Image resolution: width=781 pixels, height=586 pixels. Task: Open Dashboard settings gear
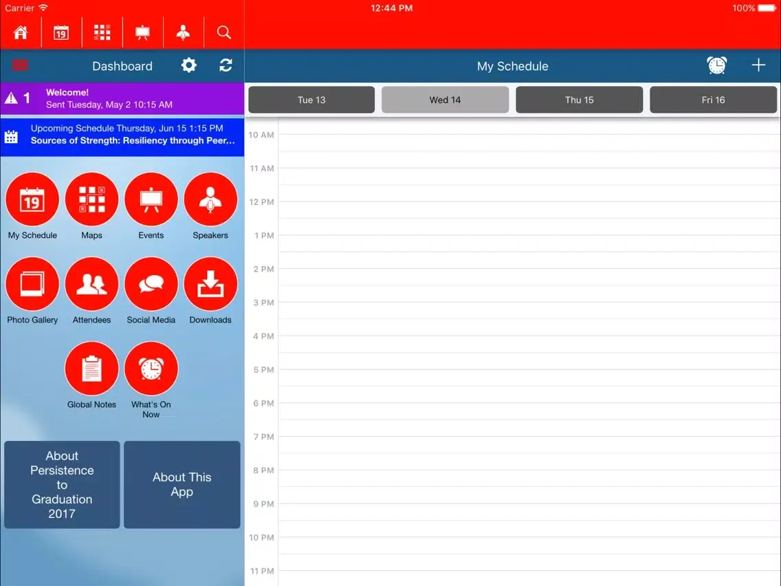(189, 65)
